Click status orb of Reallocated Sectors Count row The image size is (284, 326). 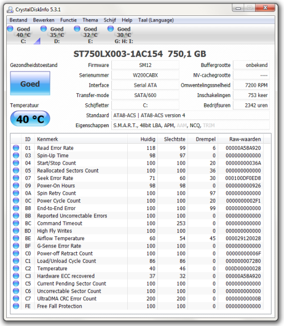pyautogui.click(x=16, y=170)
